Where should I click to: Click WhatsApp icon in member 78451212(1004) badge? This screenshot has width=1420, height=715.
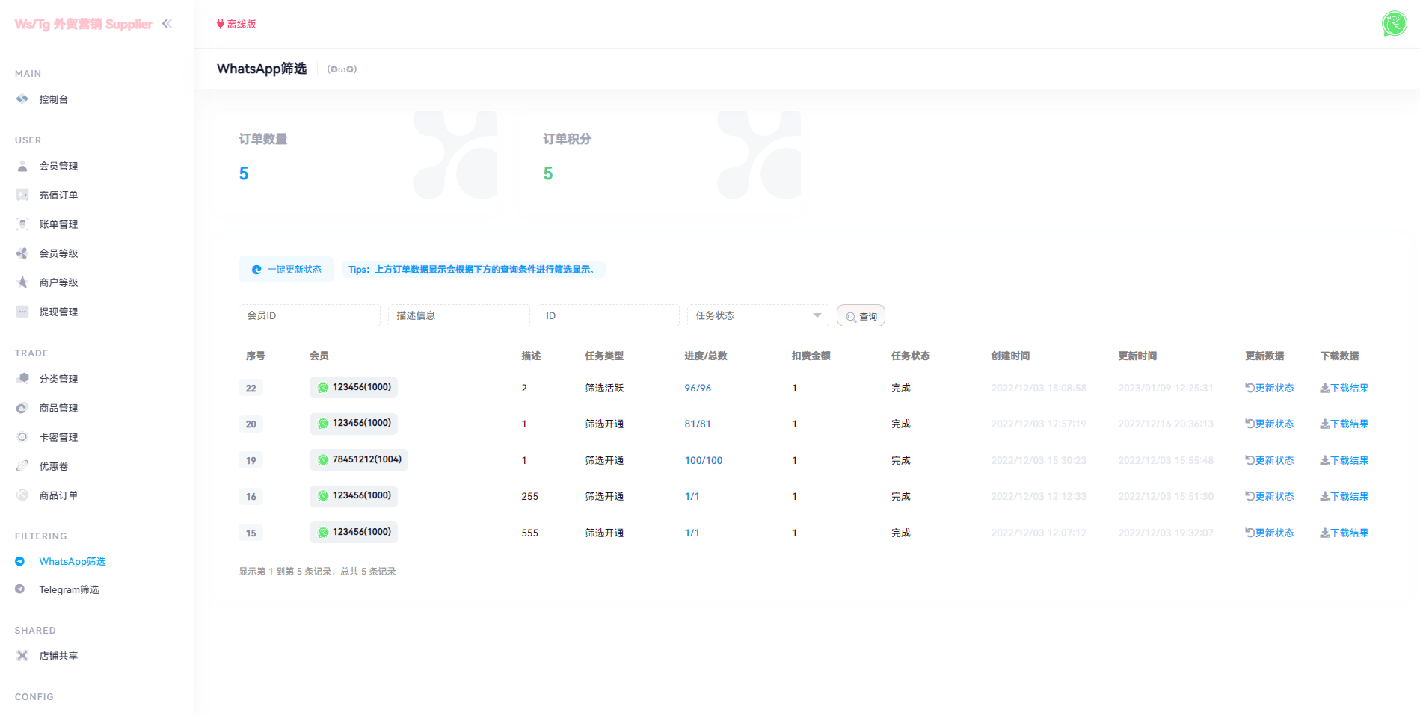(x=323, y=460)
